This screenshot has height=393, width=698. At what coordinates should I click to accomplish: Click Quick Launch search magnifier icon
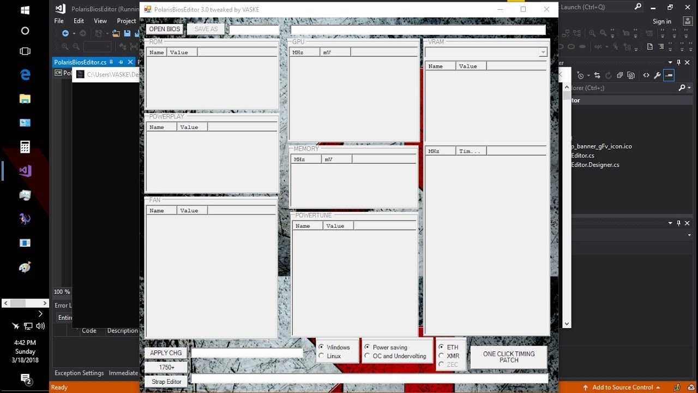637,7
